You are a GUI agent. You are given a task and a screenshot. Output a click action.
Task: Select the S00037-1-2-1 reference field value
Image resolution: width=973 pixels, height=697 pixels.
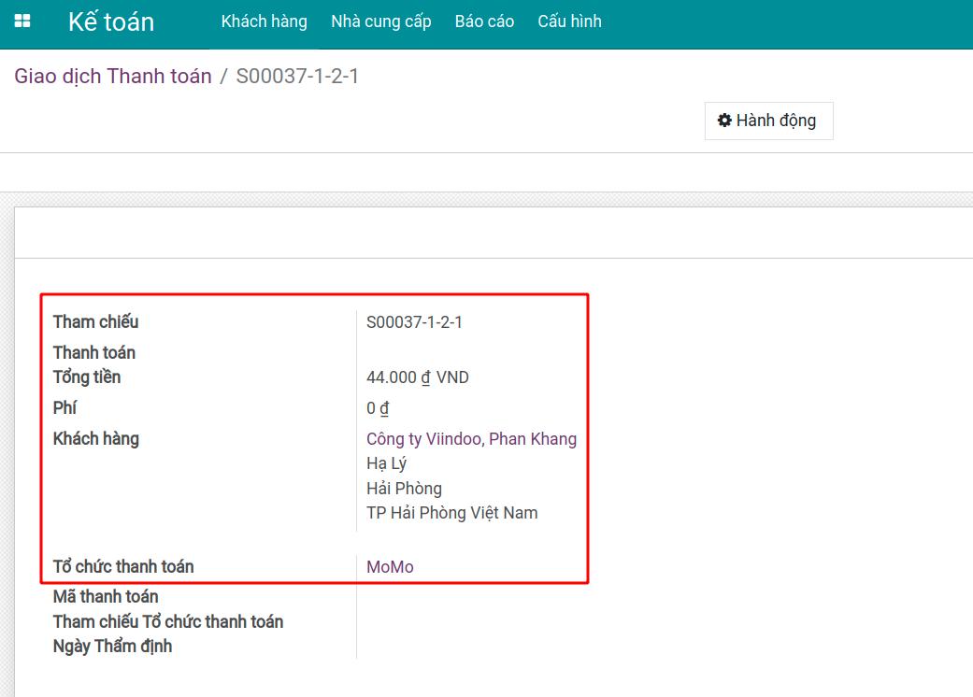[414, 322]
